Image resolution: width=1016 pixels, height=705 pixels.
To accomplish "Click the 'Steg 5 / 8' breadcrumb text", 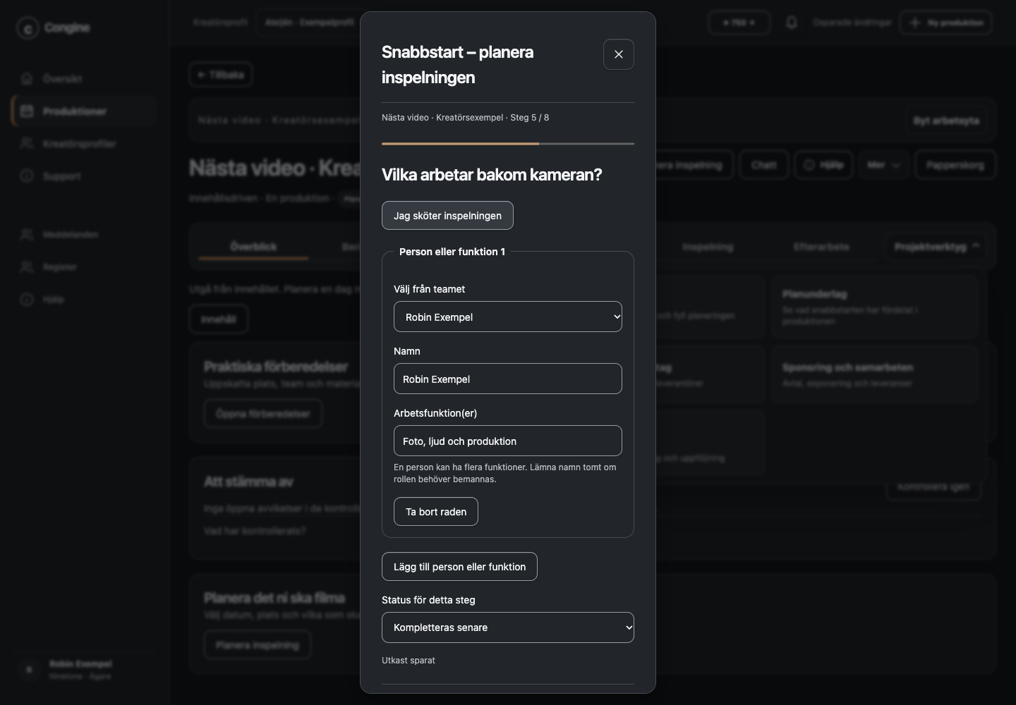I will pos(530,118).
